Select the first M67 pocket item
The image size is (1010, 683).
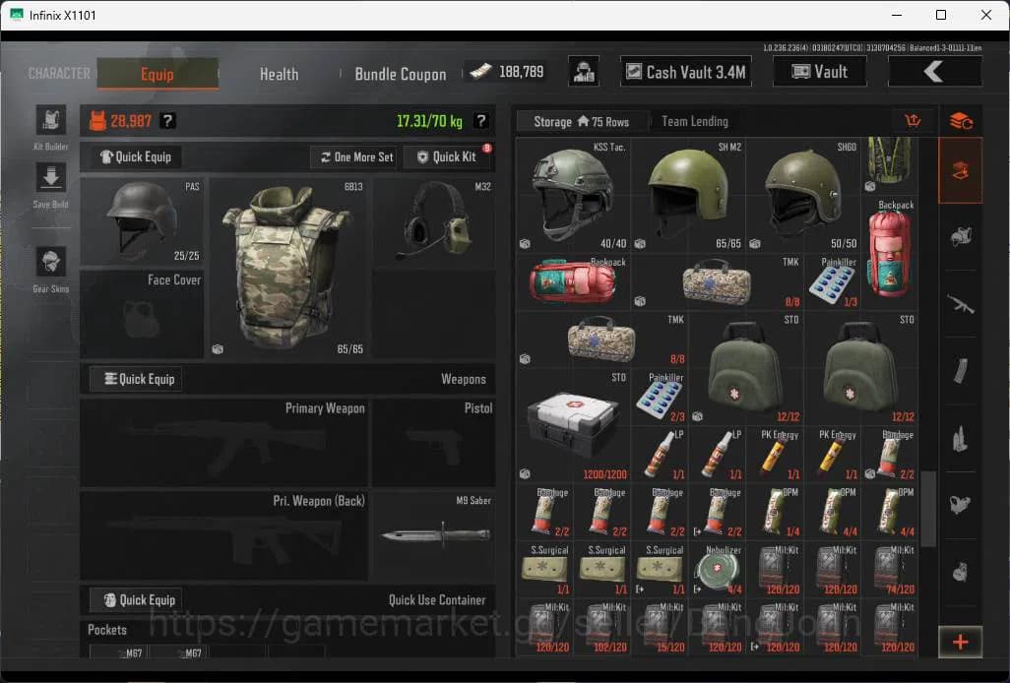point(118,652)
